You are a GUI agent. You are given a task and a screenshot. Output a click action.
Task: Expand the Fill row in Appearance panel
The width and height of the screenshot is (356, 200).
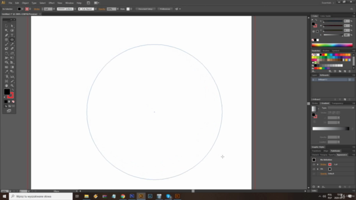(x=318, y=169)
